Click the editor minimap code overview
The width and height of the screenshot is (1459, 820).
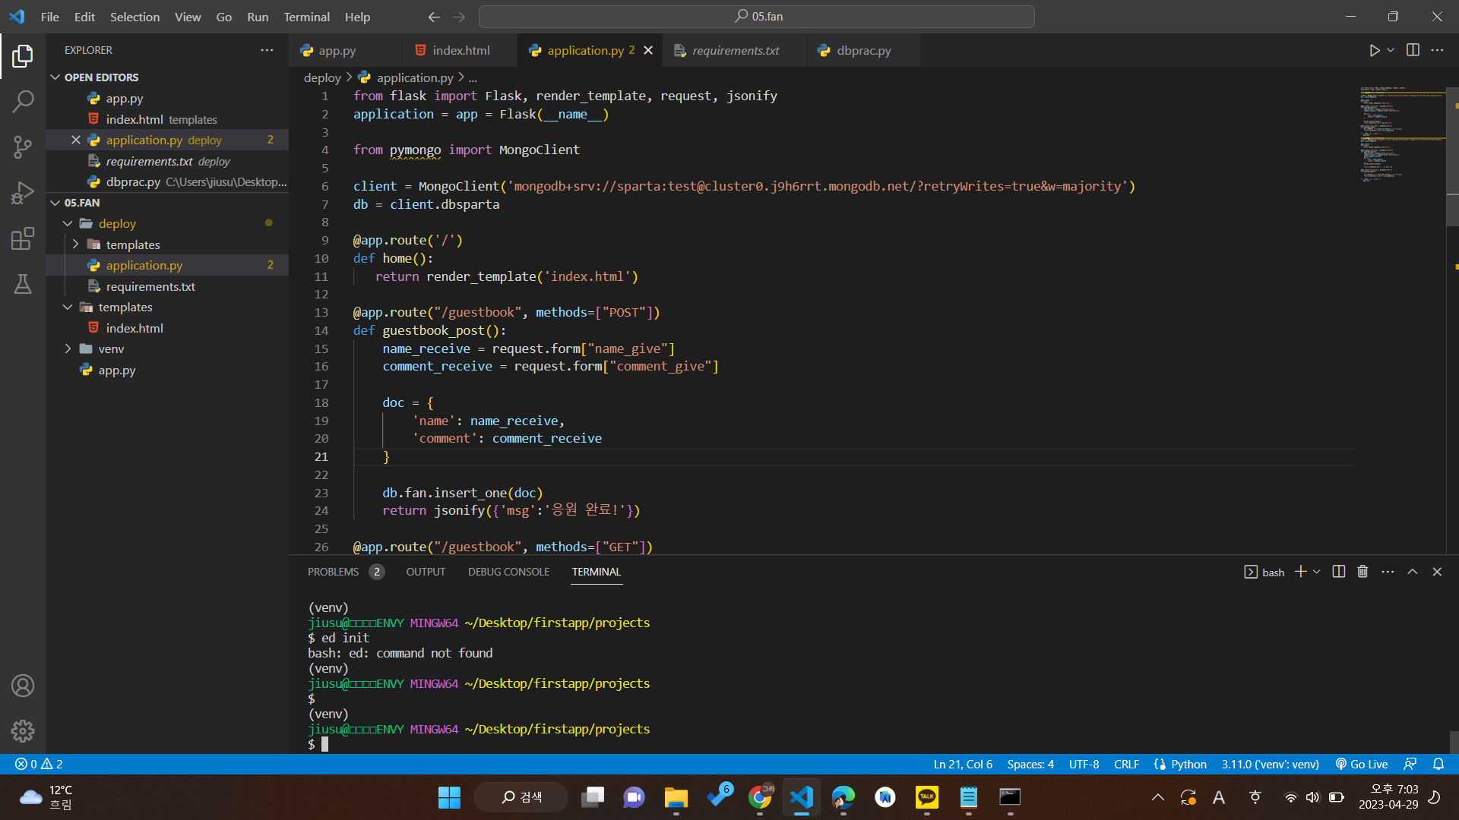[x=1402, y=134]
